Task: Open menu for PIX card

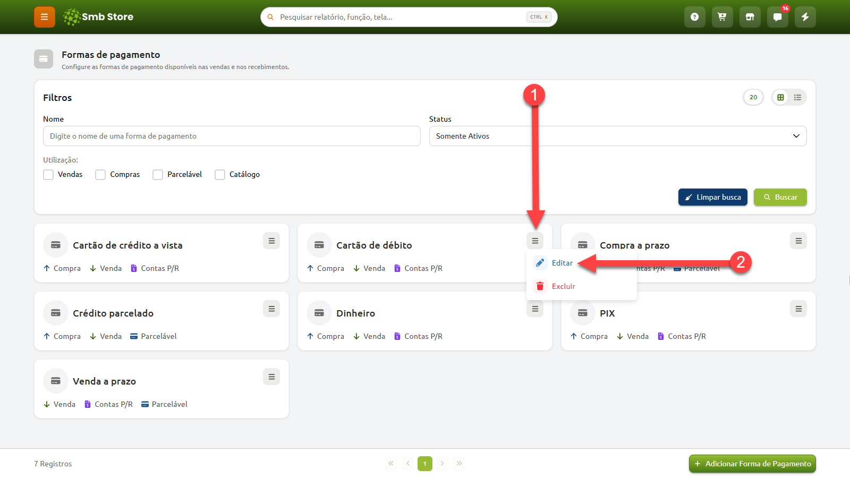Action: point(798,309)
